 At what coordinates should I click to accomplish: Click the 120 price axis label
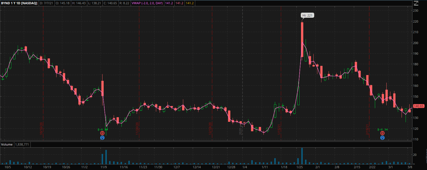(416, 129)
